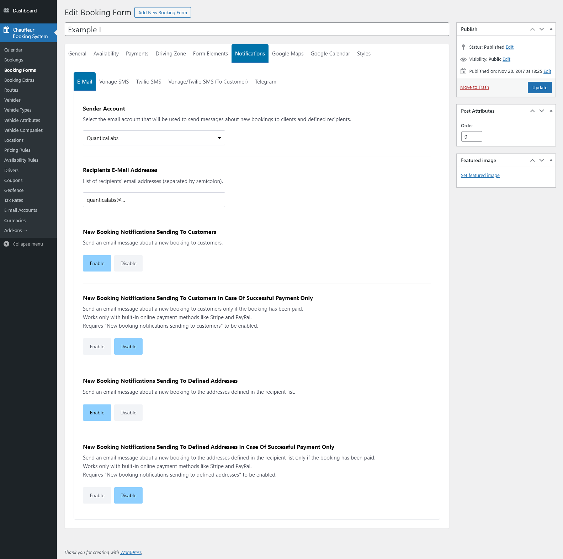Open the Payments tab

click(137, 54)
